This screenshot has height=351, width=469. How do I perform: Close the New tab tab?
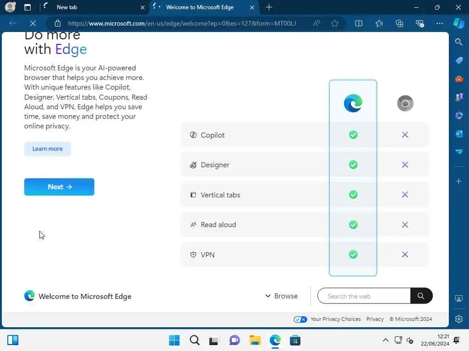tap(142, 7)
